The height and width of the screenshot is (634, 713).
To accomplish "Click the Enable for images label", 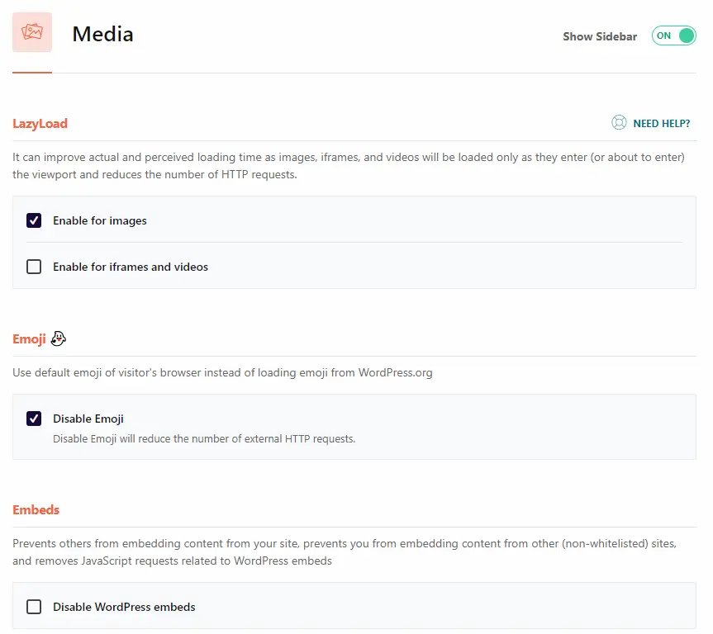I will click(x=100, y=221).
